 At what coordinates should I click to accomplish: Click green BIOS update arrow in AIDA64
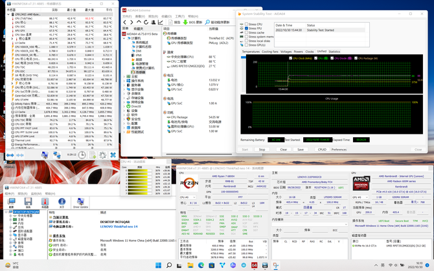tap(185, 22)
